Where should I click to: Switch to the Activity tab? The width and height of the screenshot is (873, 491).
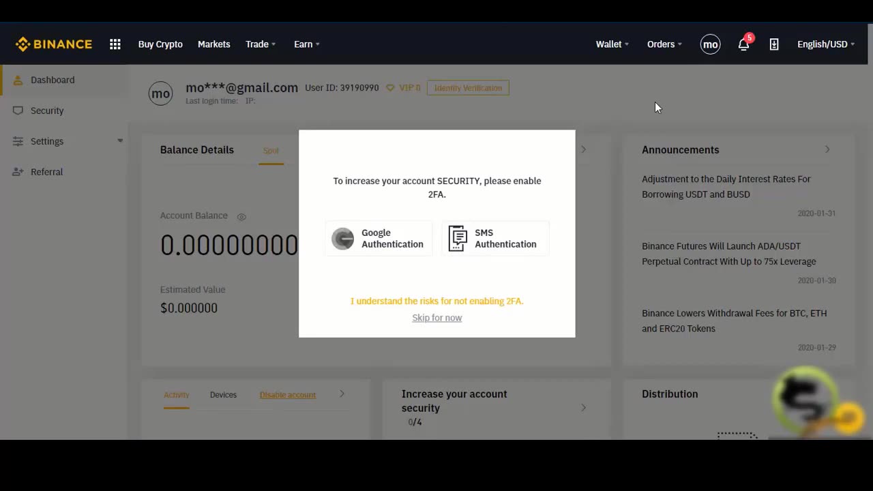coord(176,395)
